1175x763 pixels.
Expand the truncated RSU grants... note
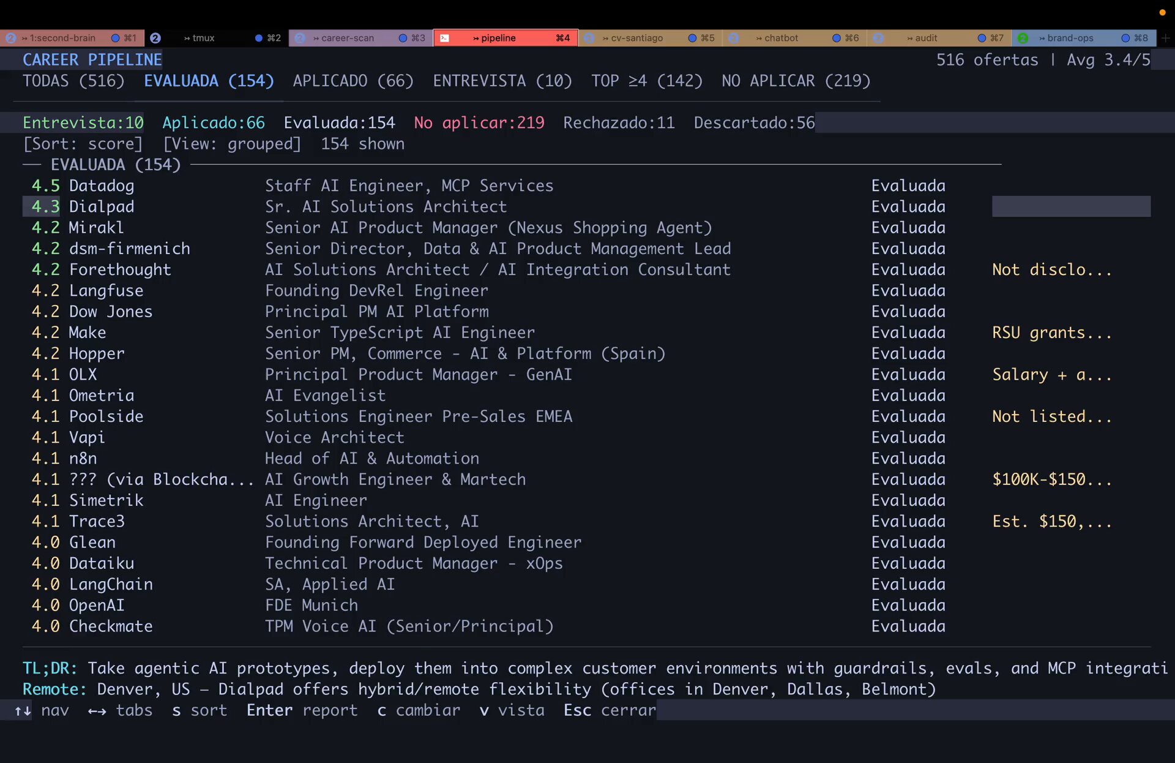coord(1051,333)
